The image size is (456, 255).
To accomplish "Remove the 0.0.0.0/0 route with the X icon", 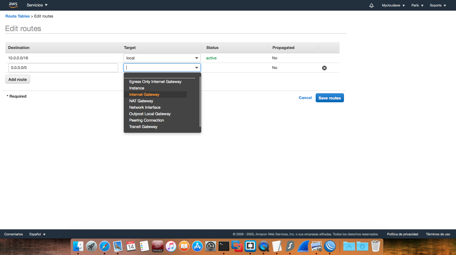I will [x=324, y=68].
